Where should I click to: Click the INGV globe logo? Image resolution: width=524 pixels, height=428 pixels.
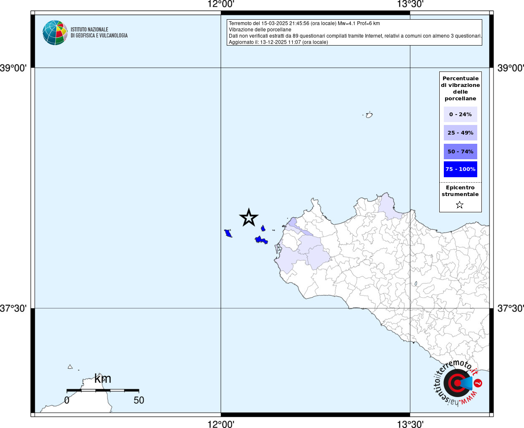[55, 33]
